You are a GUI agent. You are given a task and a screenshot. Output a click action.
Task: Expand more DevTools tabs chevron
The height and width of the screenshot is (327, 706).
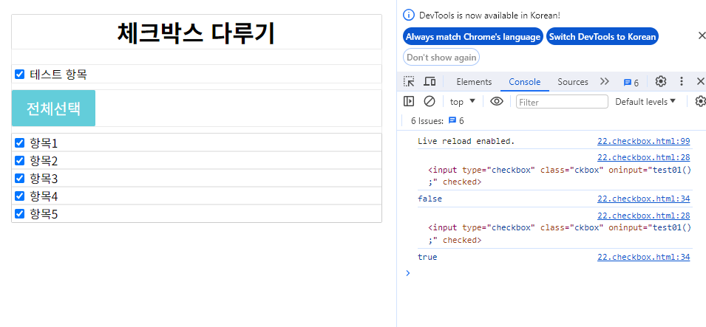[x=604, y=81]
